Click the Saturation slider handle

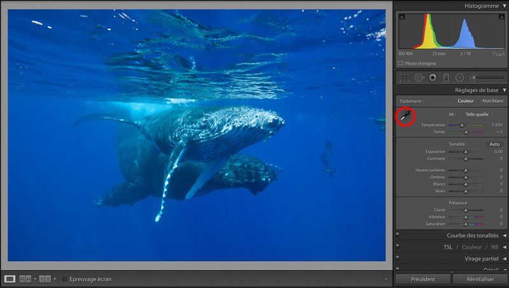pyautogui.click(x=466, y=224)
